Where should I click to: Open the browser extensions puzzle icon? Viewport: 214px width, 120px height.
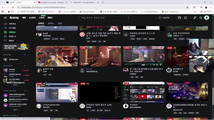click(194, 7)
